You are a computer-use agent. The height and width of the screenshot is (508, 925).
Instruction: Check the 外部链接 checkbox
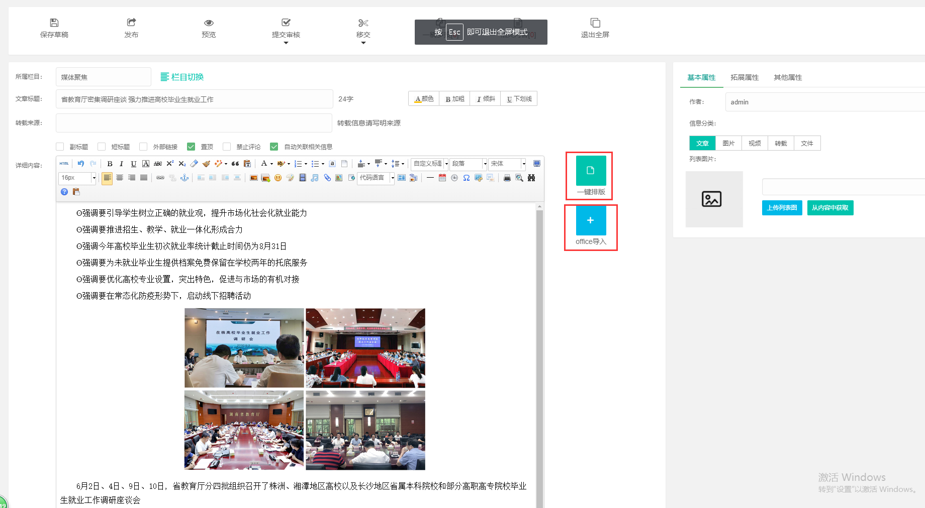coord(144,147)
